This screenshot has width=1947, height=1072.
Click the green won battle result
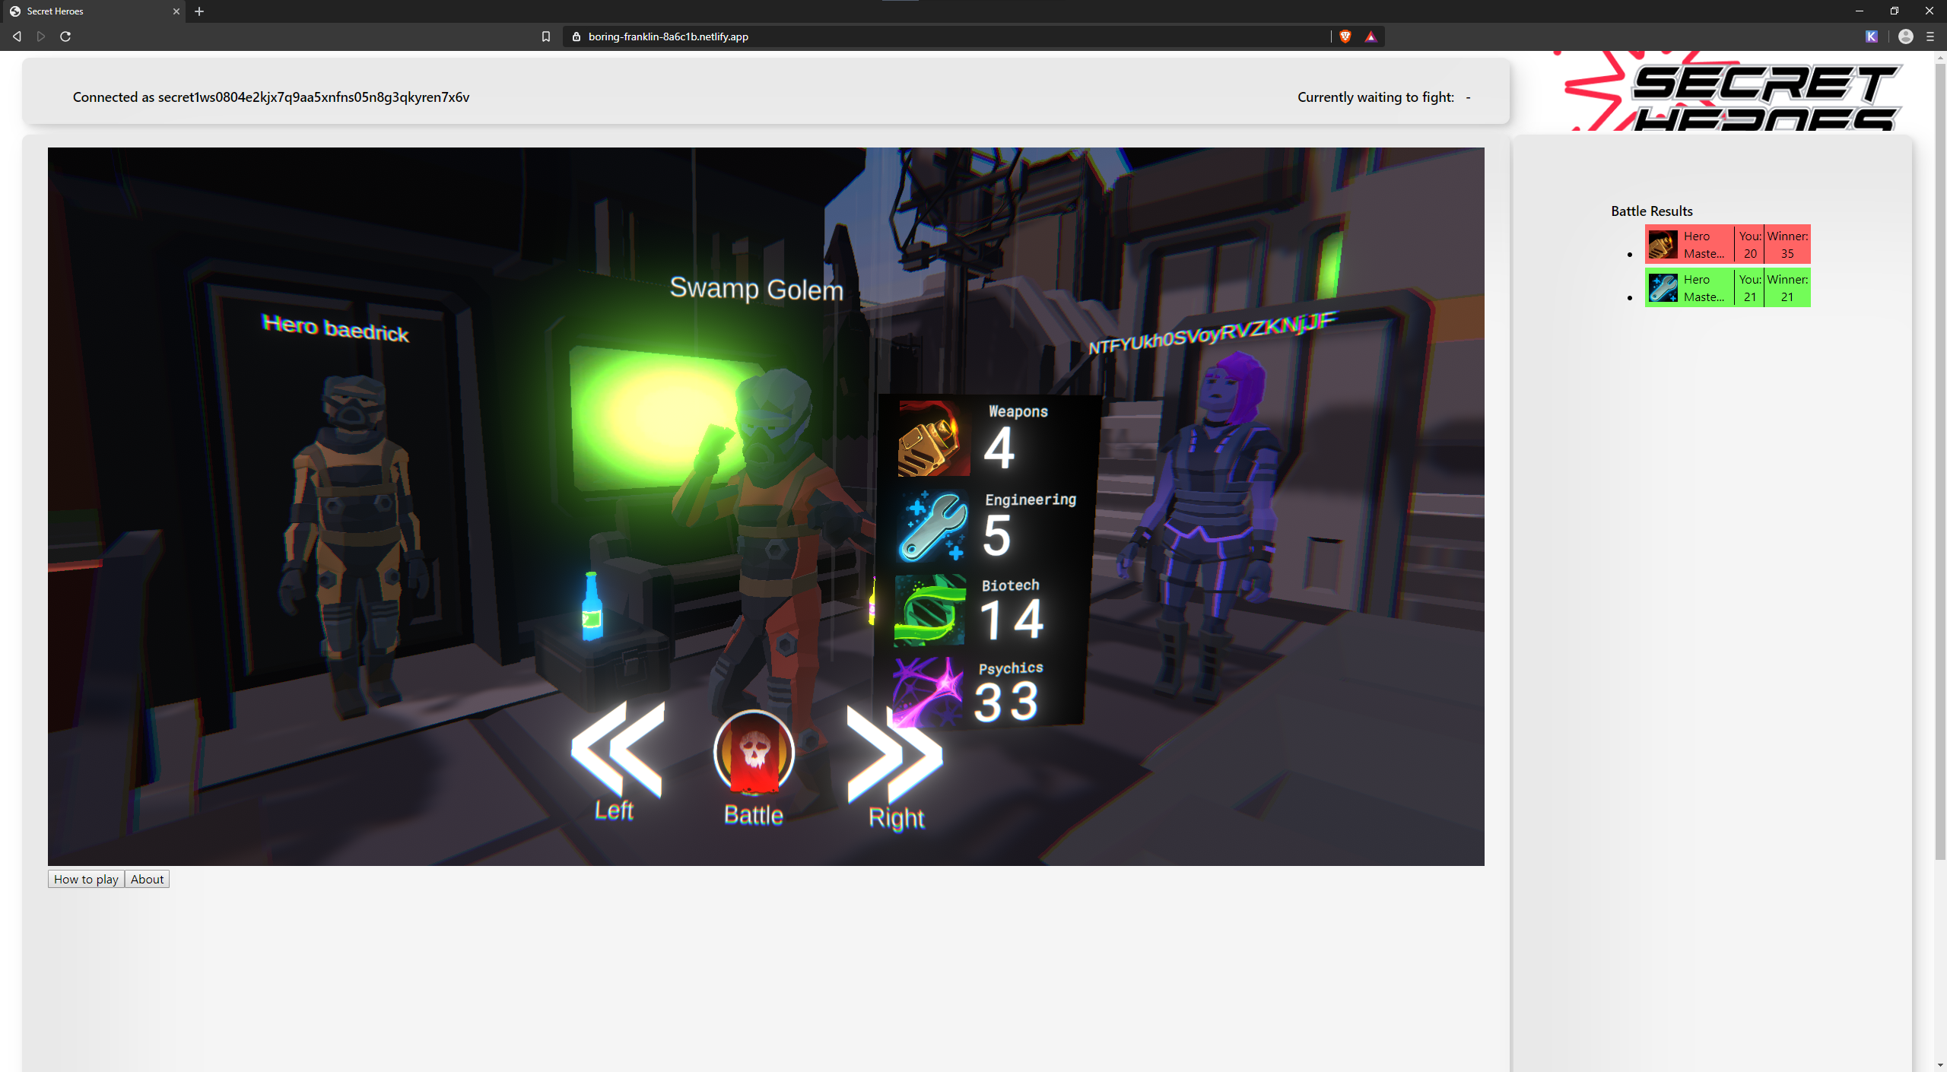pos(1727,288)
